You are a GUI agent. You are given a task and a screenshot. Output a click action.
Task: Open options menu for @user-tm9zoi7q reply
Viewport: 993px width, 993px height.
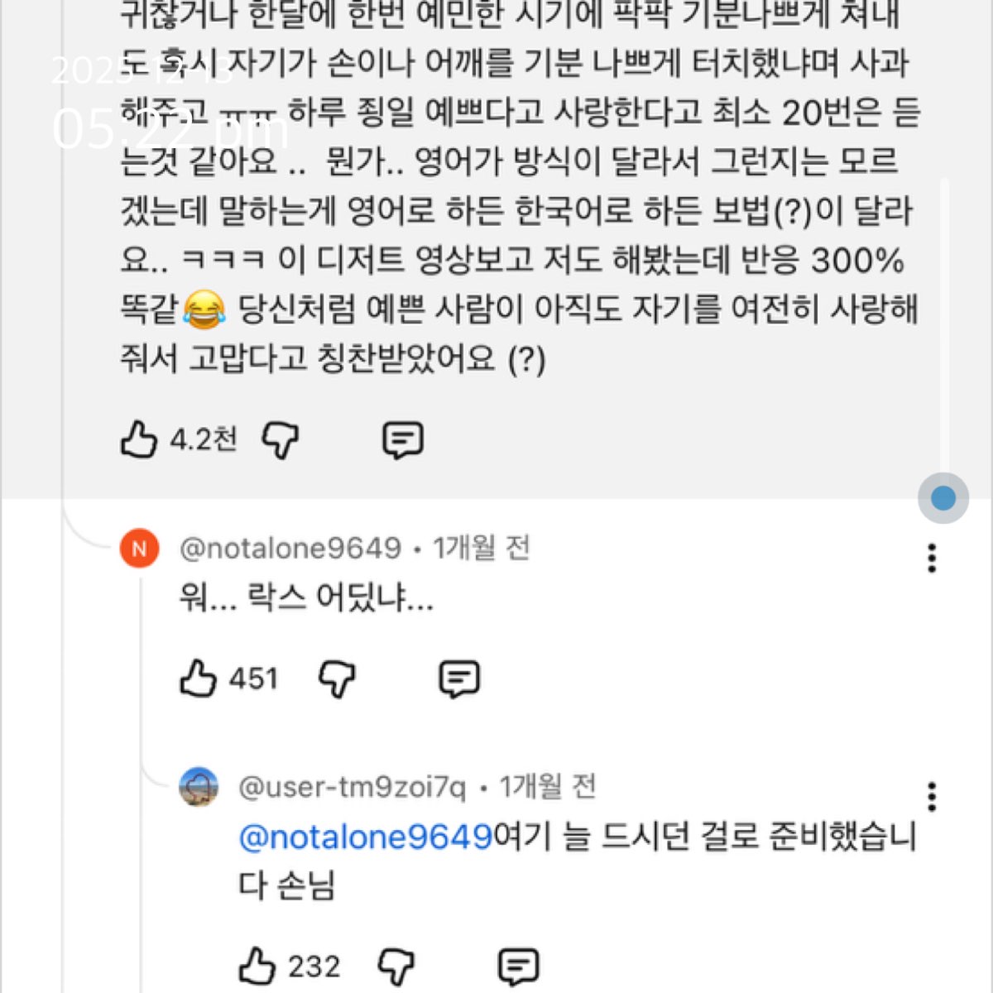point(932,797)
